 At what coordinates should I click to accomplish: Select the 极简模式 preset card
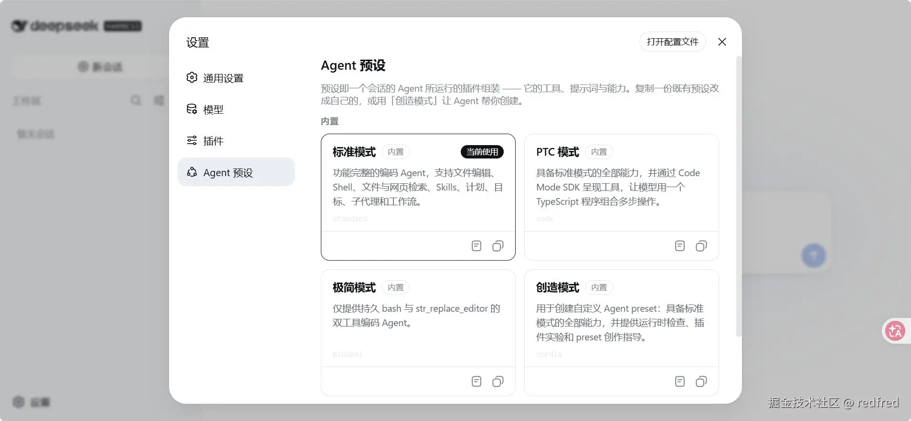pyautogui.click(x=418, y=333)
